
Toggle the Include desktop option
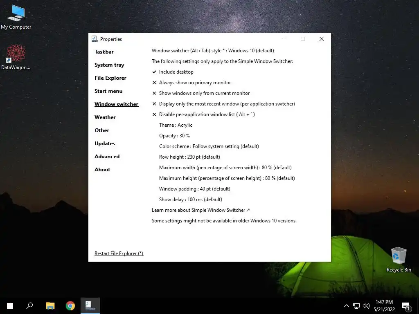[173, 72]
